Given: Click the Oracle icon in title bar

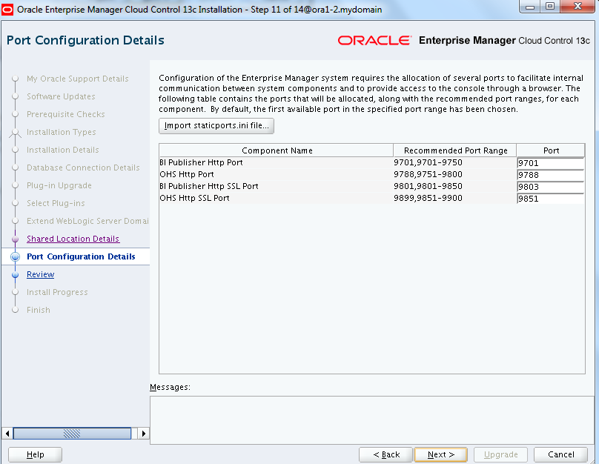Looking at the screenshot, I should coord(9,10).
